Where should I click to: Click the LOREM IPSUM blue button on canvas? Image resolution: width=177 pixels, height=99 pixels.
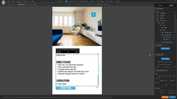click(66, 88)
